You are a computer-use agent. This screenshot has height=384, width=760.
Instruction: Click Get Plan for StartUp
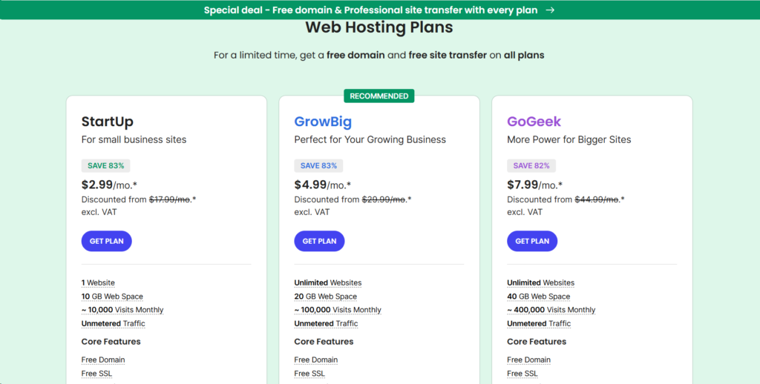click(107, 241)
